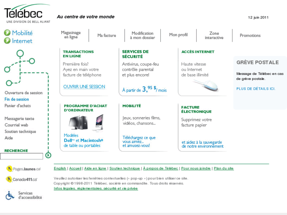The height and width of the screenshot is (215, 287).
Task: Open Infos légales, réglementaires, sécurité link
Action: [96, 189]
